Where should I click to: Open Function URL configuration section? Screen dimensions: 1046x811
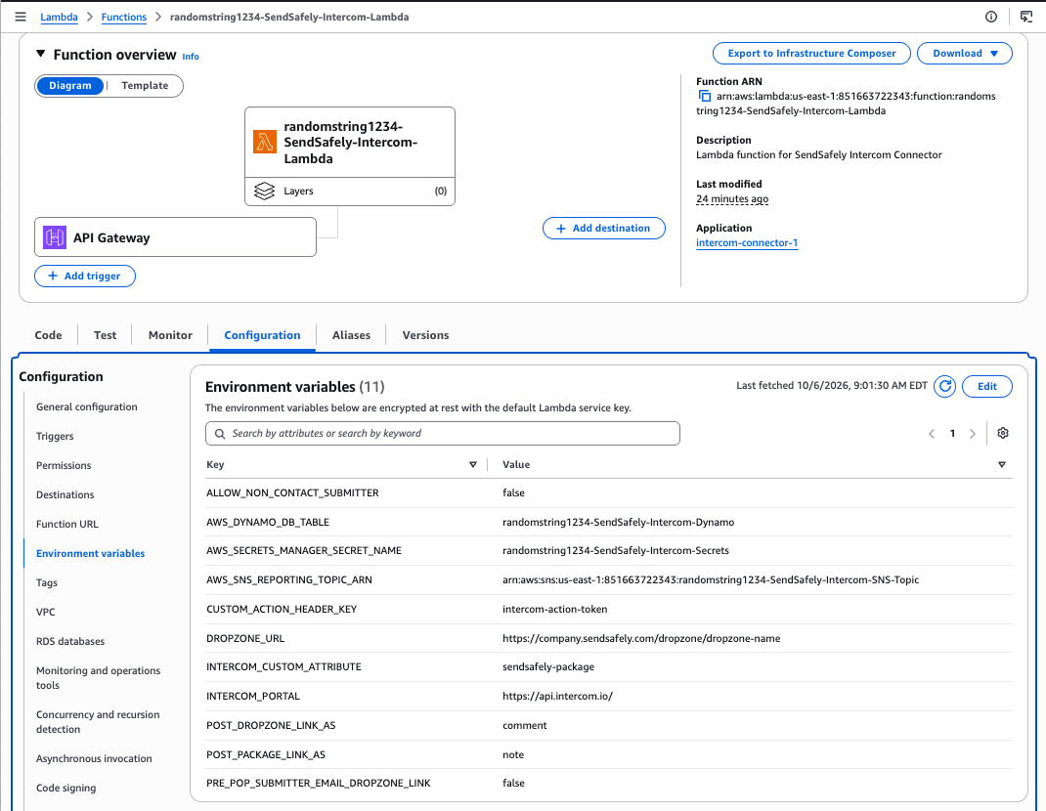point(67,524)
